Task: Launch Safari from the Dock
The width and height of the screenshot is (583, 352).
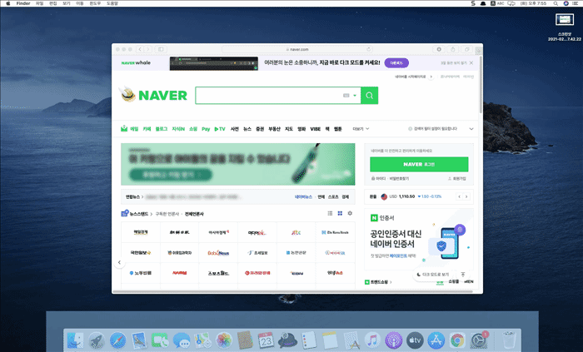Action: point(117,340)
